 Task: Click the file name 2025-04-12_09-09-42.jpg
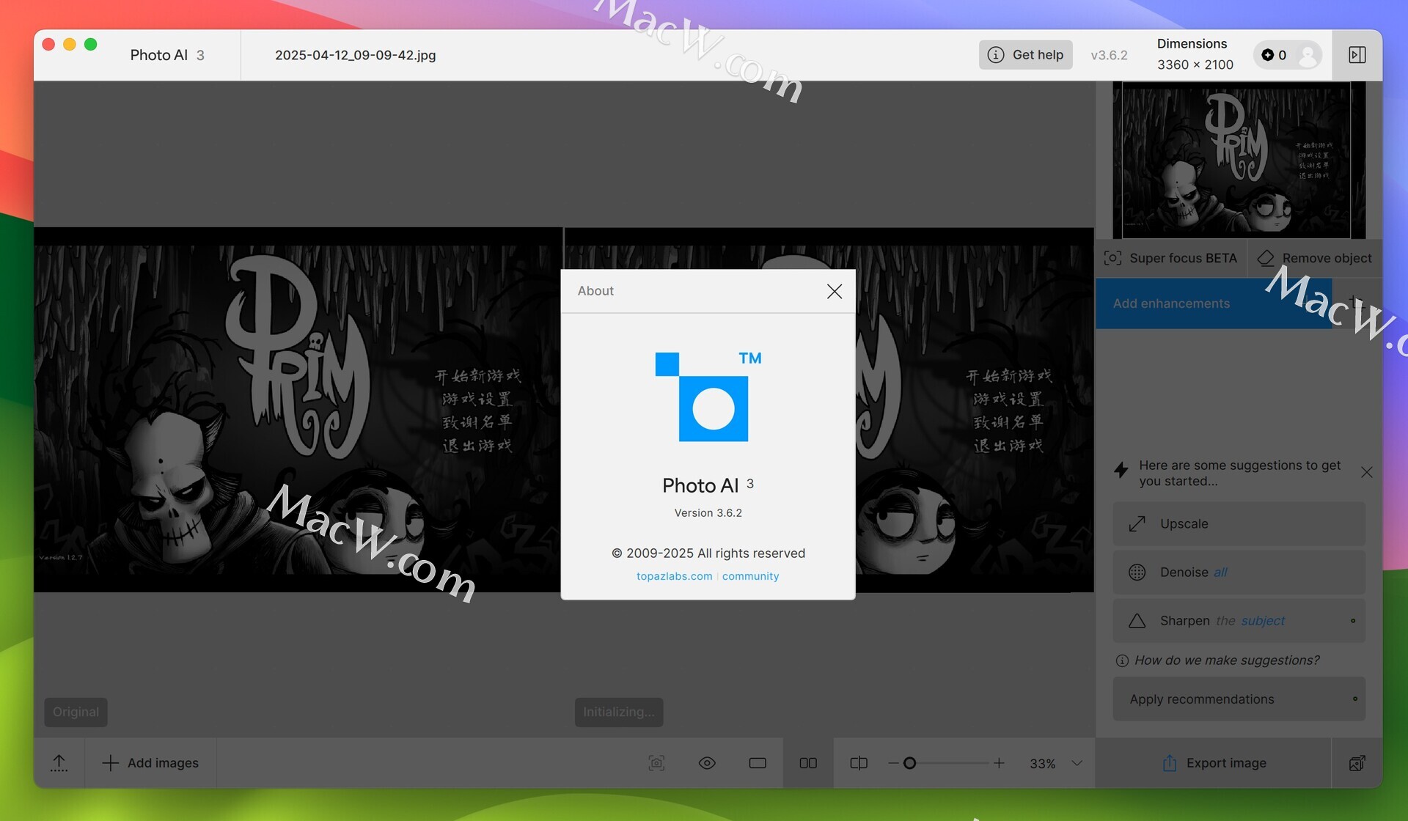pyautogui.click(x=355, y=55)
